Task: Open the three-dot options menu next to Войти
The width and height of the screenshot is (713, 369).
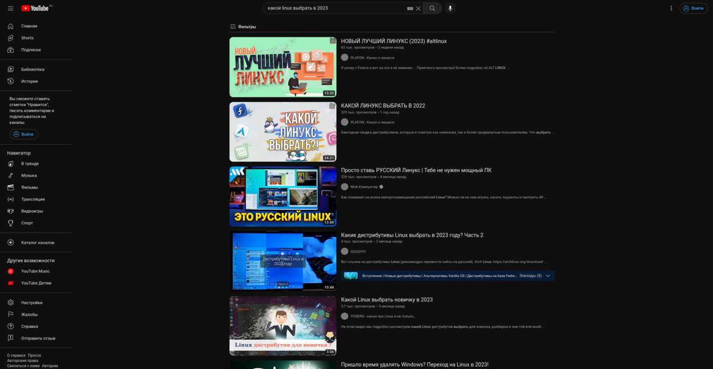Action: (671, 8)
